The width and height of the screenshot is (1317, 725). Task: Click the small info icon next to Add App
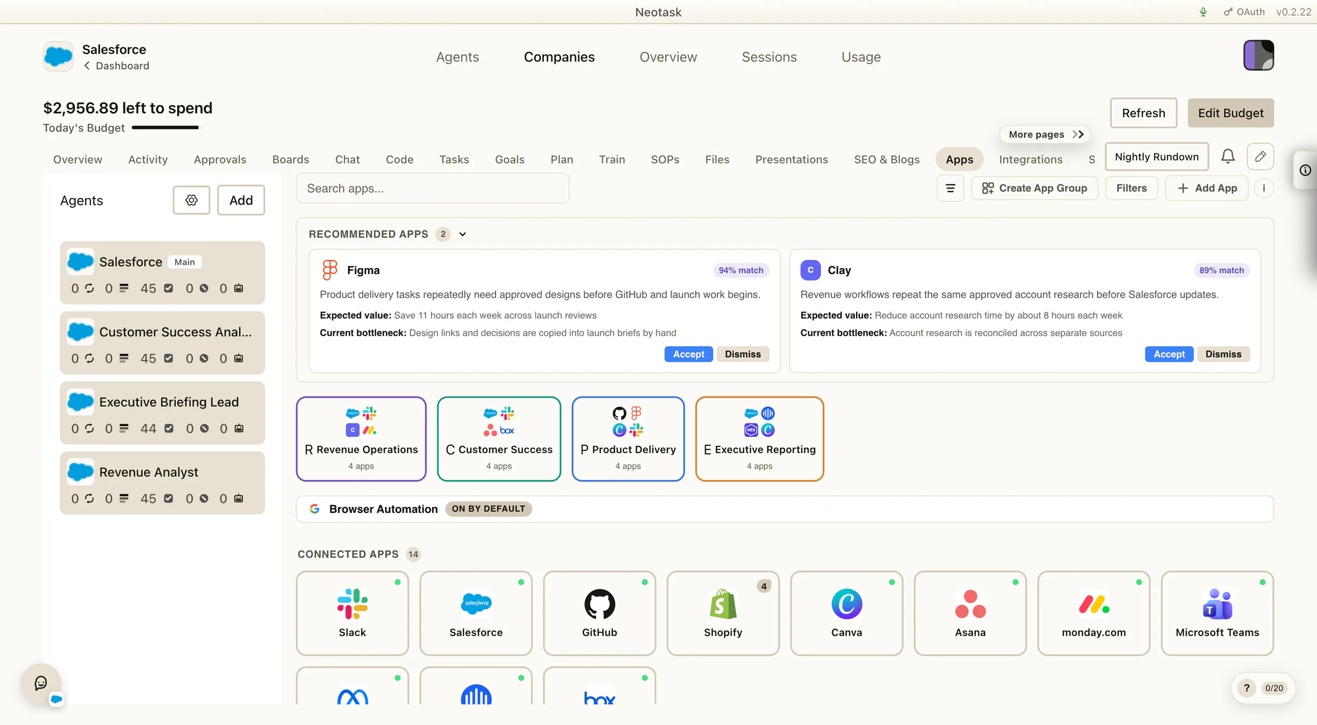[1264, 188]
